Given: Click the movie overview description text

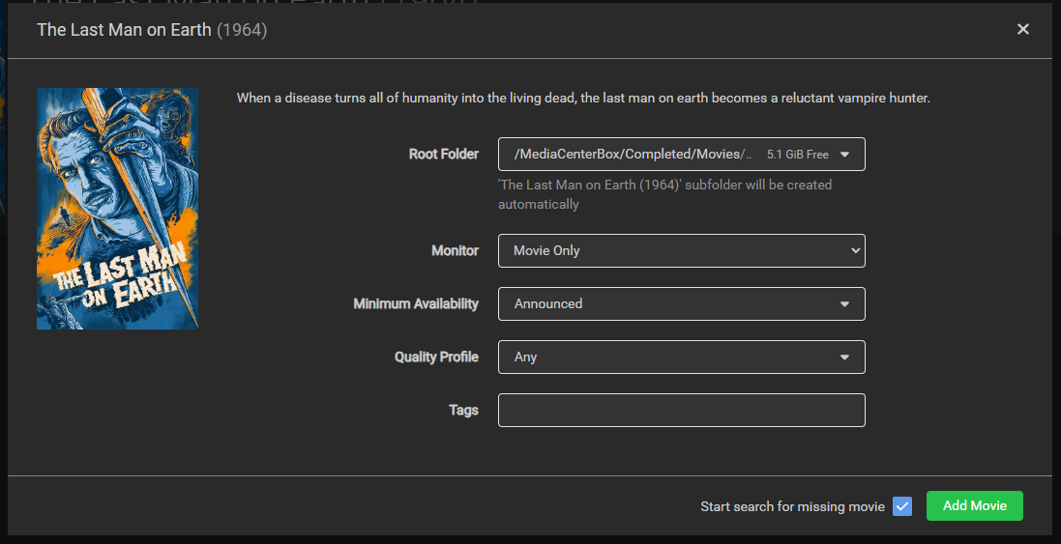Looking at the screenshot, I should click(583, 98).
